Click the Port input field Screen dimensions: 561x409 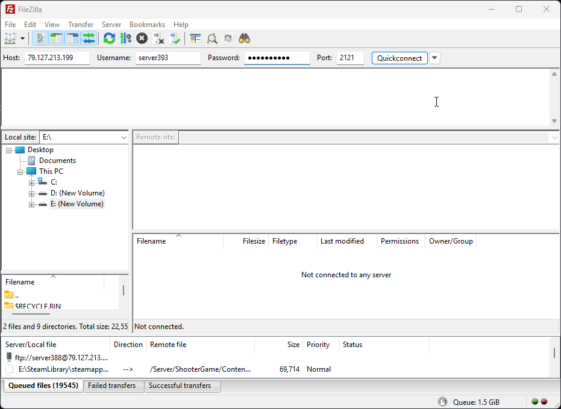click(x=350, y=58)
